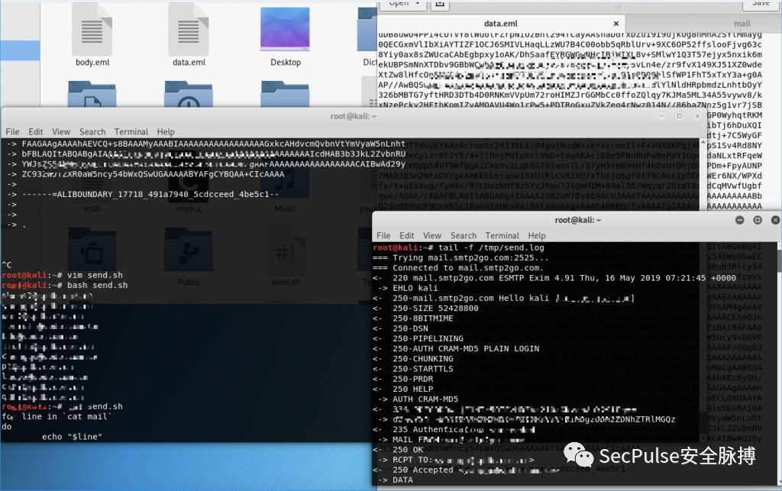Open File menu in the front send.log terminal
The width and height of the screenshot is (782, 491).
(383, 235)
